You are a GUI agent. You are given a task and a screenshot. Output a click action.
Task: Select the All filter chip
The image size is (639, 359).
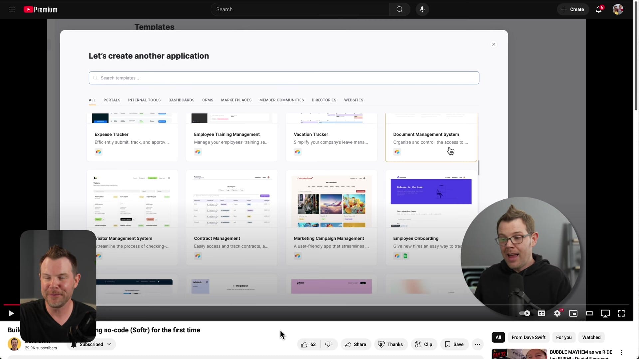tap(498, 337)
